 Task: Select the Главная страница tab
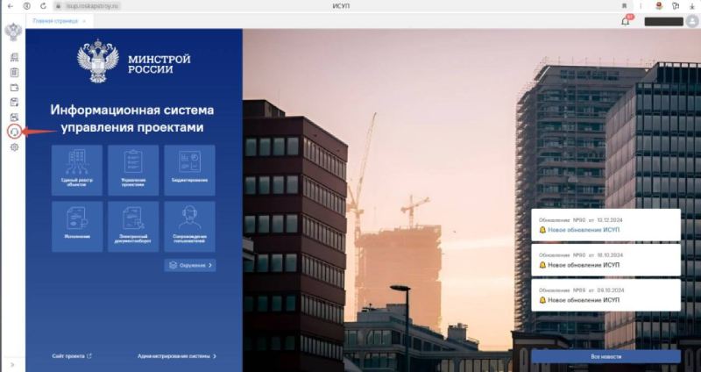pyautogui.click(x=54, y=20)
